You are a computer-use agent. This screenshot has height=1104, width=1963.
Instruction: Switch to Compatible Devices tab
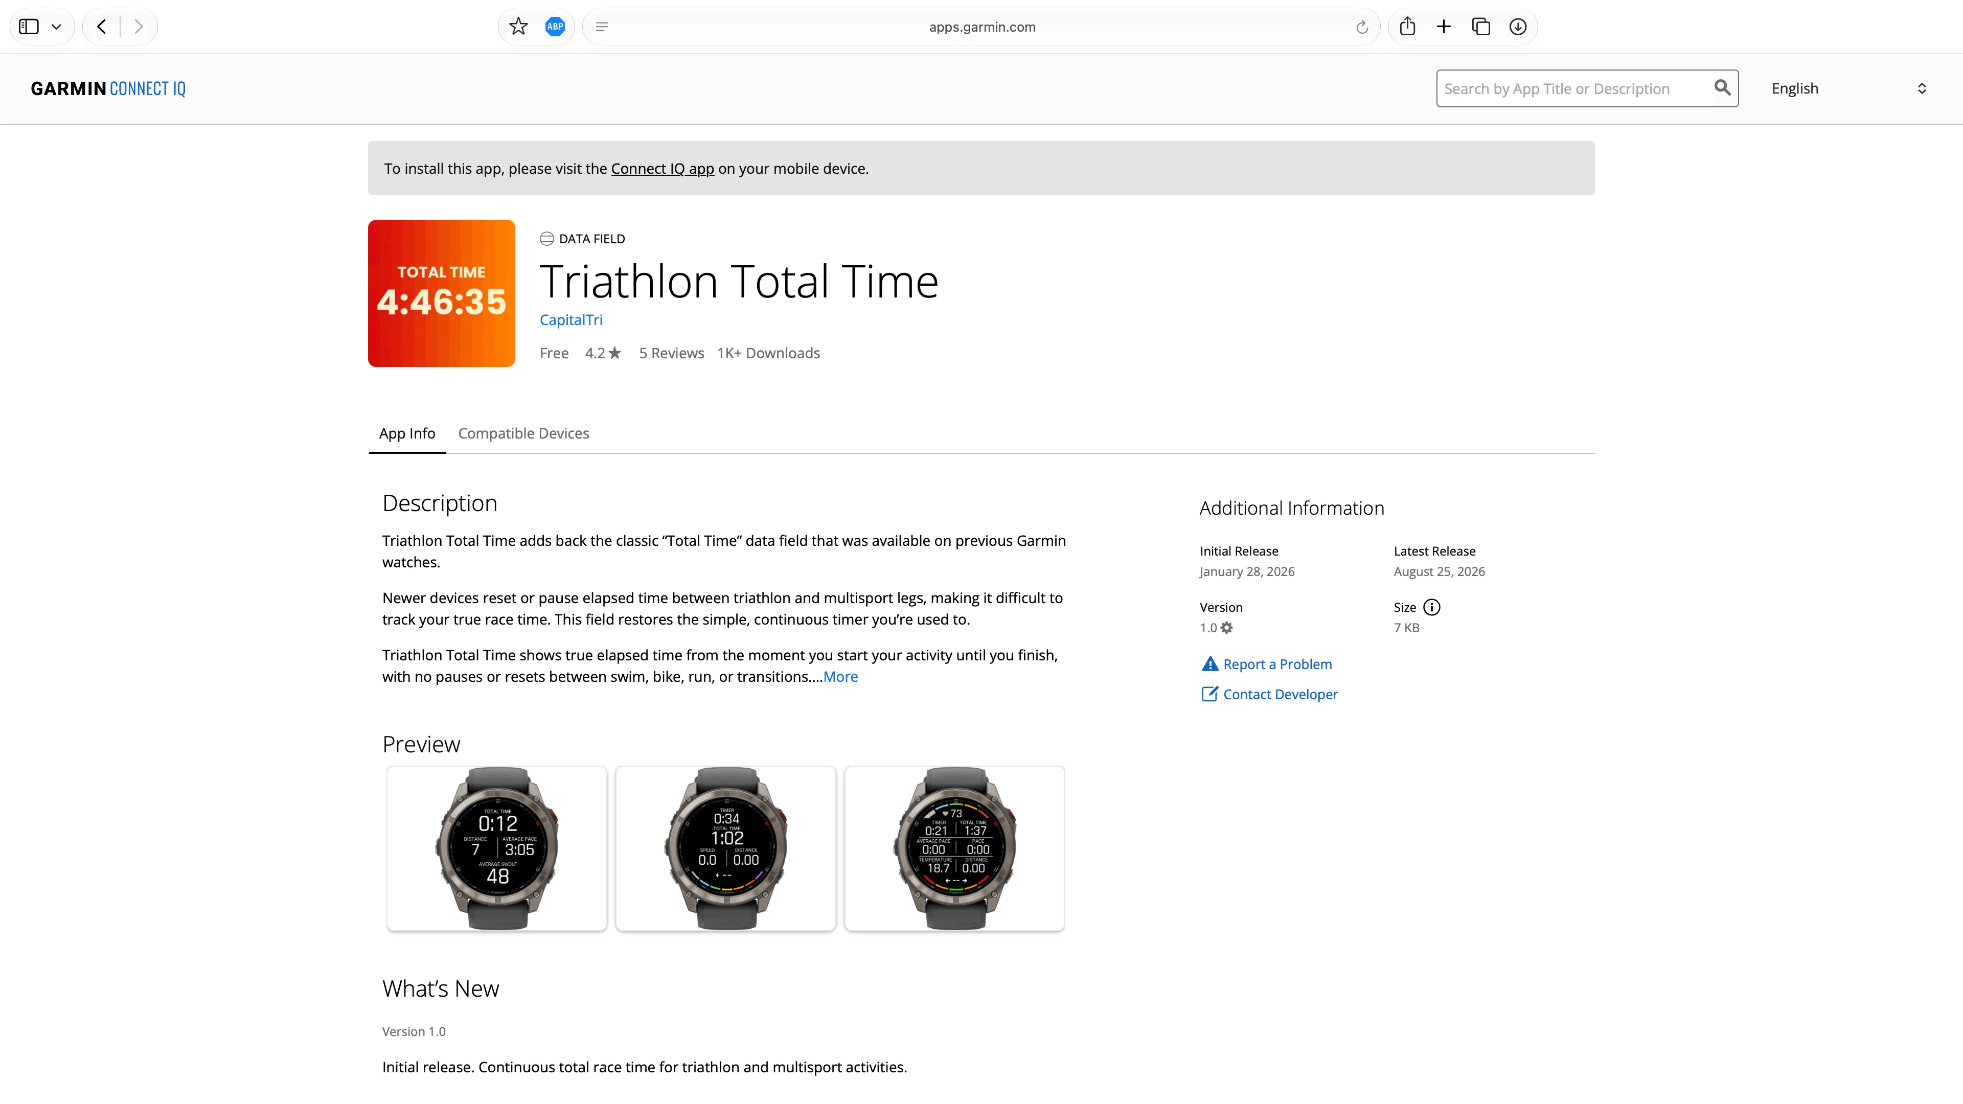(523, 433)
